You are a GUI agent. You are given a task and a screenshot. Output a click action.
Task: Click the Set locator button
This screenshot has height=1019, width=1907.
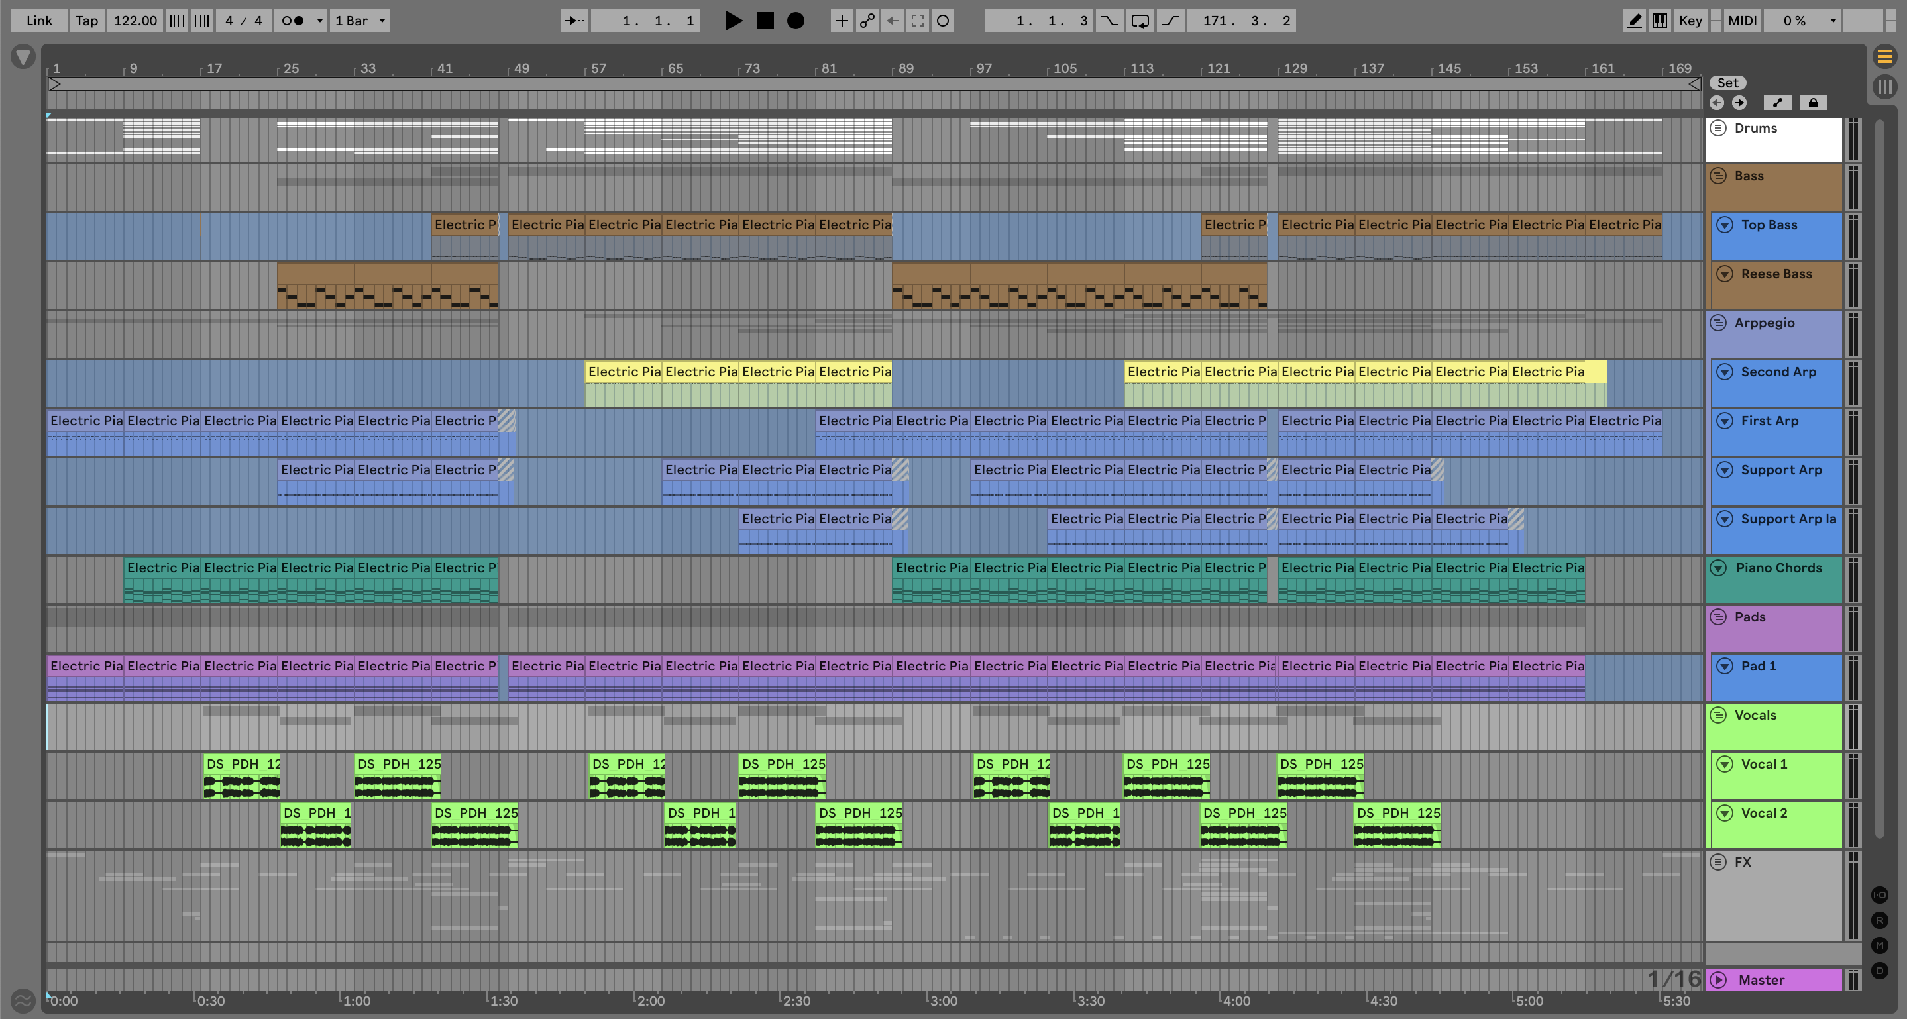(1727, 83)
